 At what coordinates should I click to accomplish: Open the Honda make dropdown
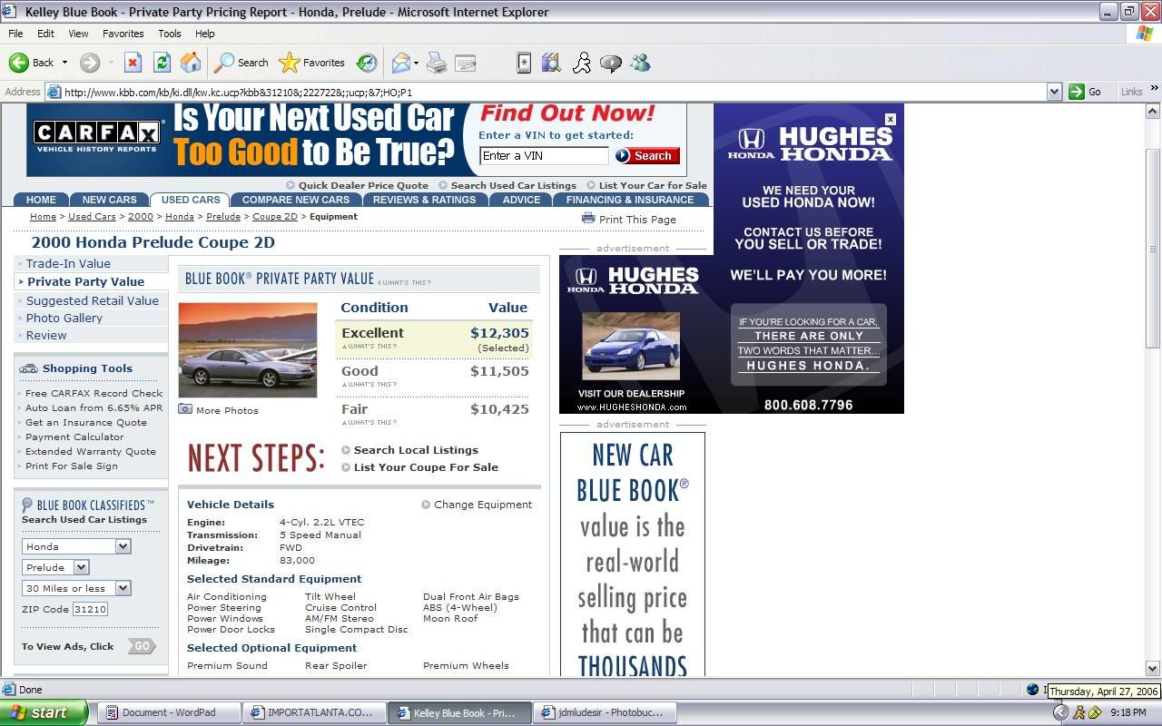(x=123, y=546)
